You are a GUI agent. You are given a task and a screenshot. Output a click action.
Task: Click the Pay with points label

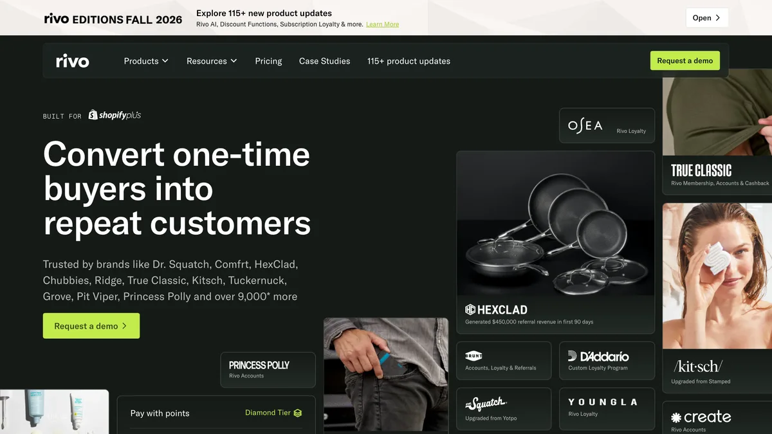tap(160, 413)
